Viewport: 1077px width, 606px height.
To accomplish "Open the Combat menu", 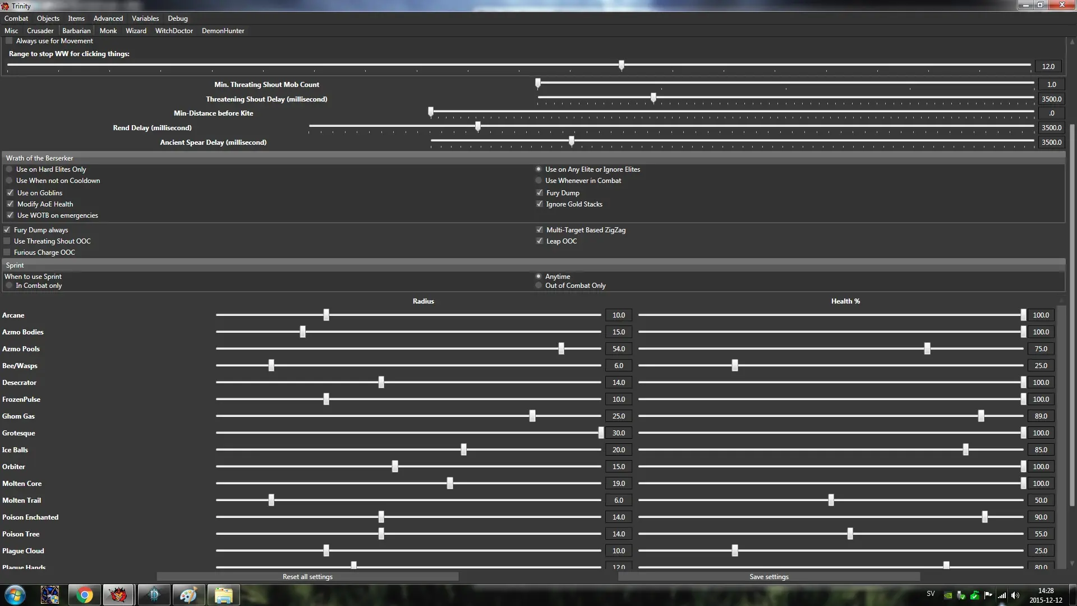I will click(16, 19).
